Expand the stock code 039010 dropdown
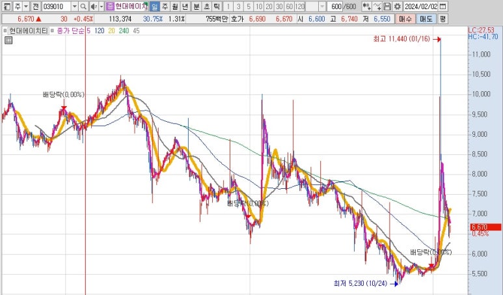 (73, 7)
